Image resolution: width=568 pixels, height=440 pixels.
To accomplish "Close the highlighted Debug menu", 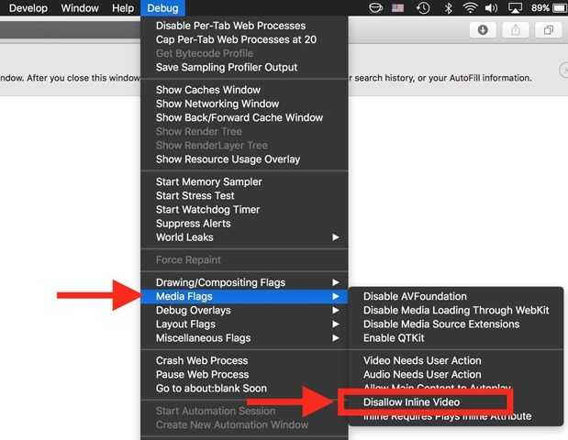I will pos(162,8).
